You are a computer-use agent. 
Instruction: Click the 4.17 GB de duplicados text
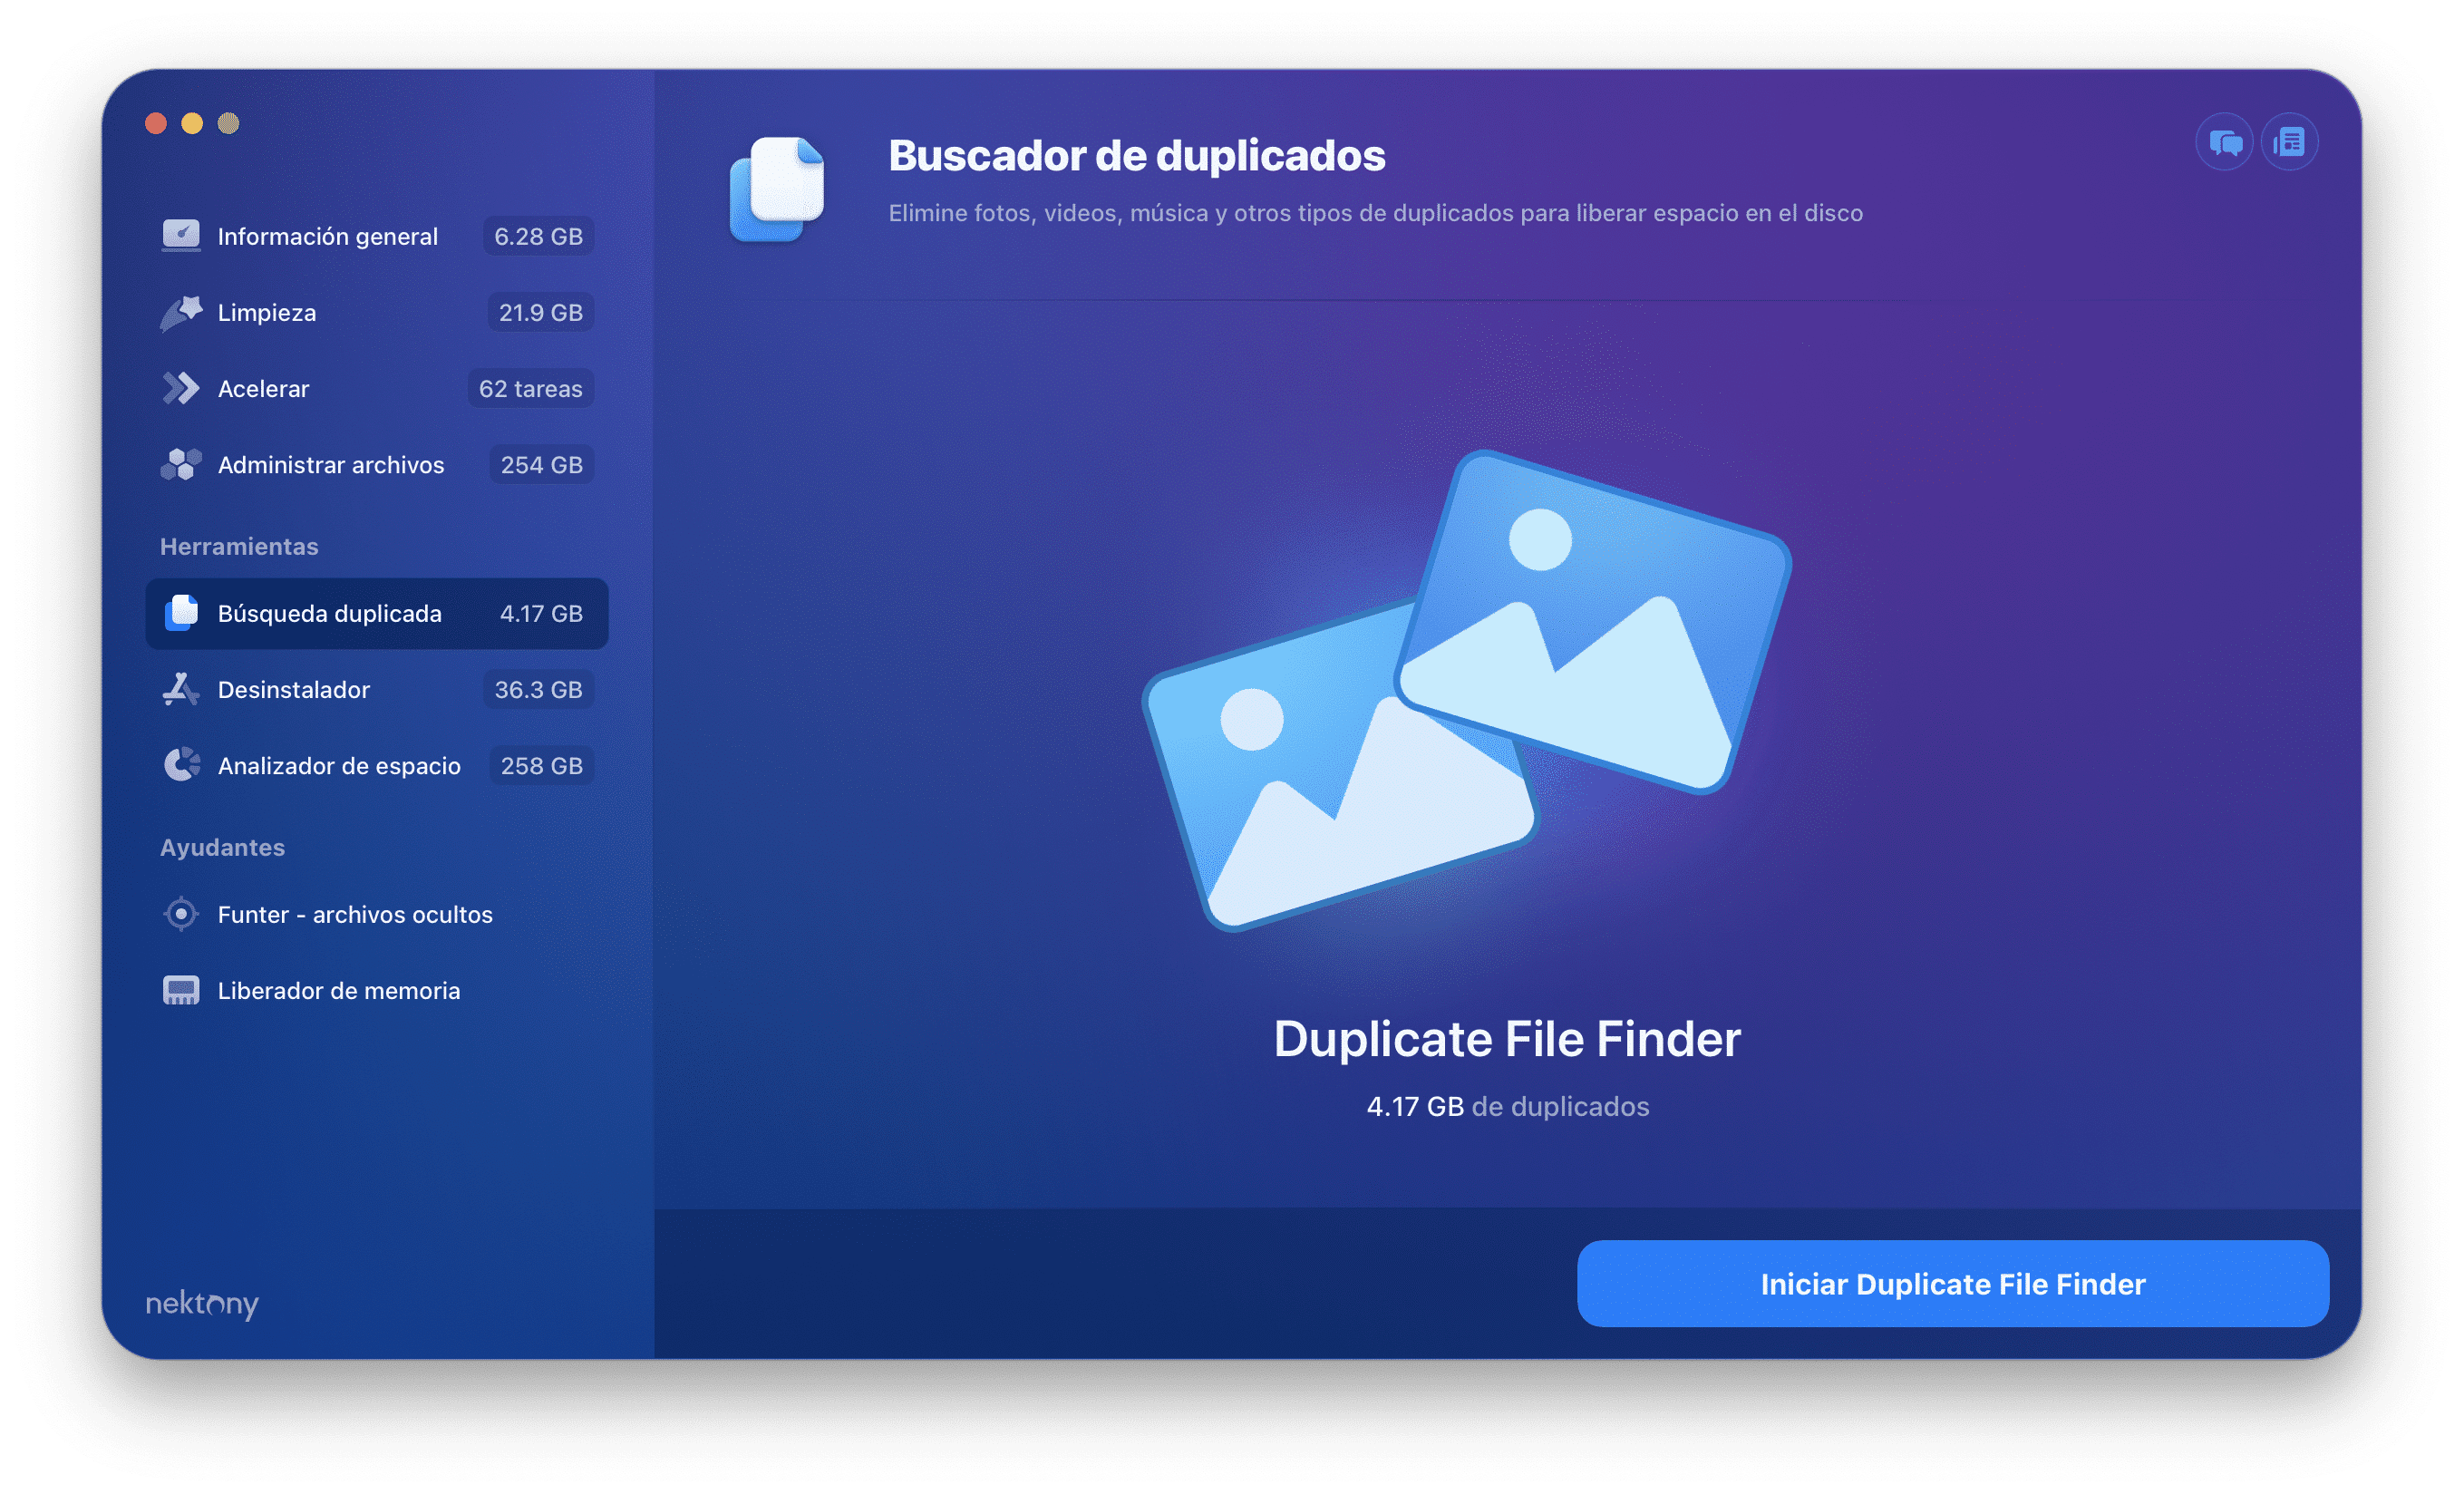[1507, 1106]
